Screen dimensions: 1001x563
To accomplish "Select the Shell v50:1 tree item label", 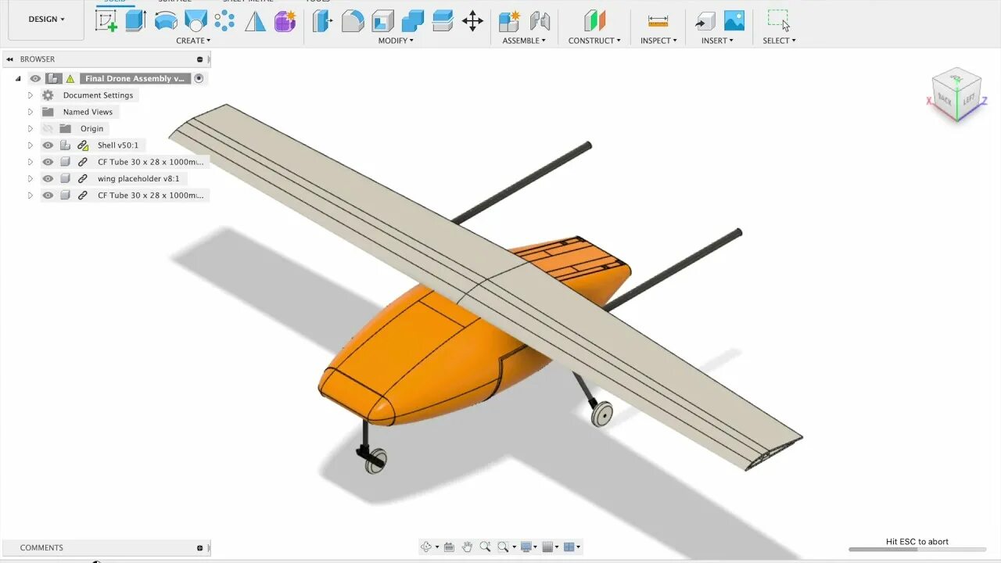I will pyautogui.click(x=118, y=145).
